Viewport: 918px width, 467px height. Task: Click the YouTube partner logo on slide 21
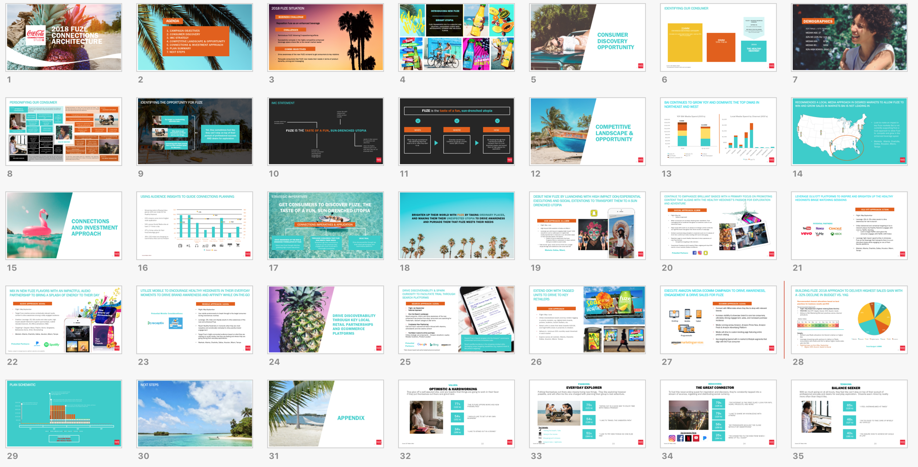click(807, 228)
